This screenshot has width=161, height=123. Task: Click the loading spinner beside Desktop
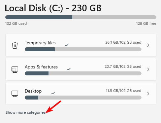click(x=53, y=93)
